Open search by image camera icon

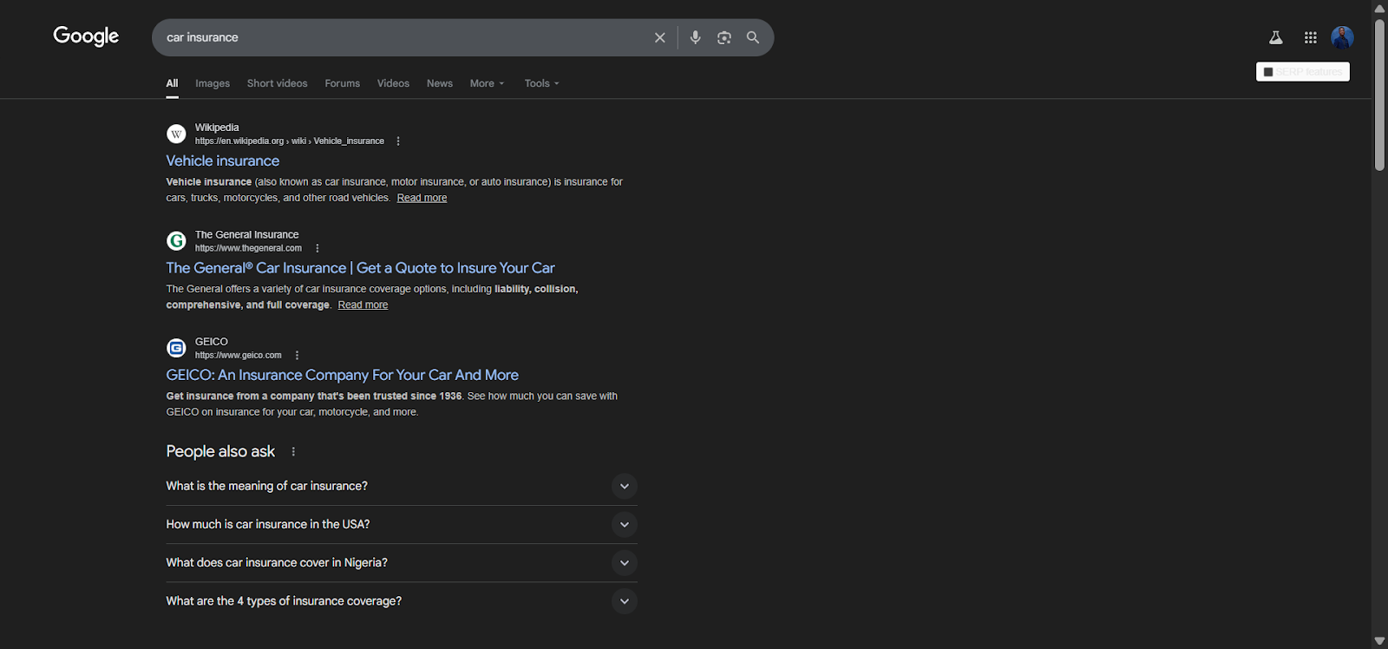(x=723, y=37)
